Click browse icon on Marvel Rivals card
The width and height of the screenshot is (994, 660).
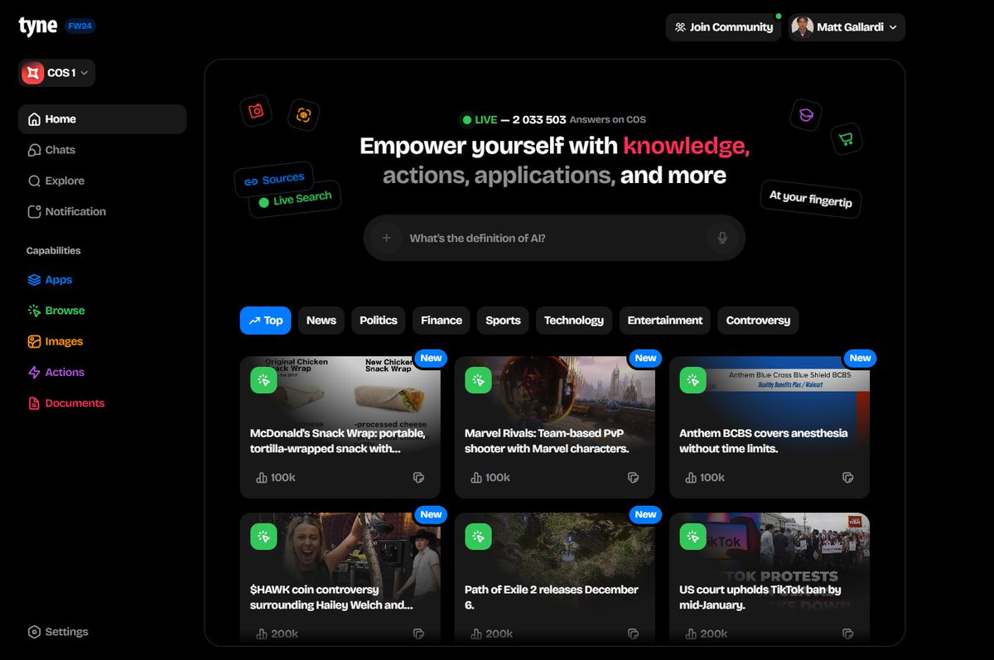click(x=478, y=380)
